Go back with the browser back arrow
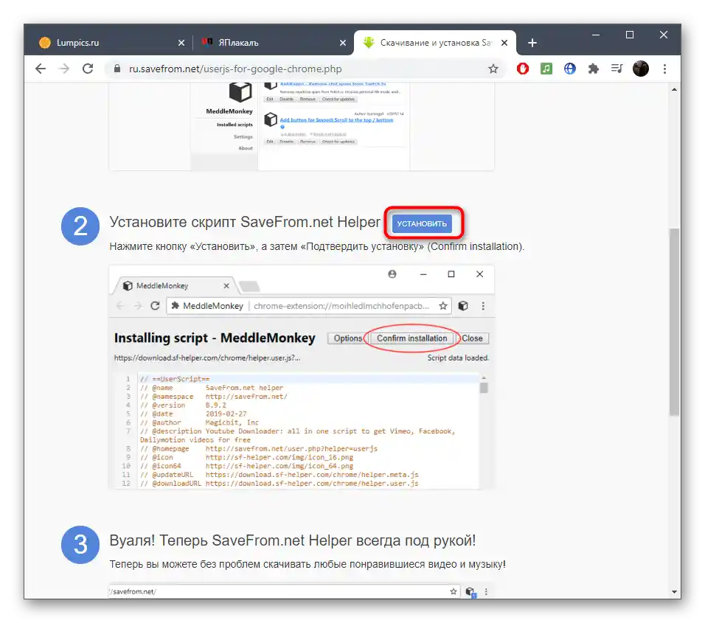Viewport: 705px width, 623px height. [41, 69]
